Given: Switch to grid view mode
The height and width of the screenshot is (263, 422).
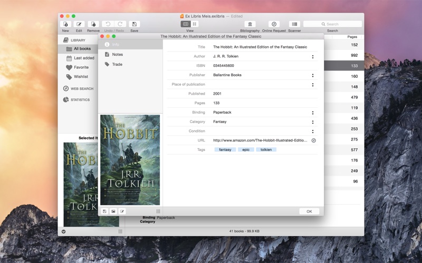Looking at the screenshot, I should tap(195, 24).
